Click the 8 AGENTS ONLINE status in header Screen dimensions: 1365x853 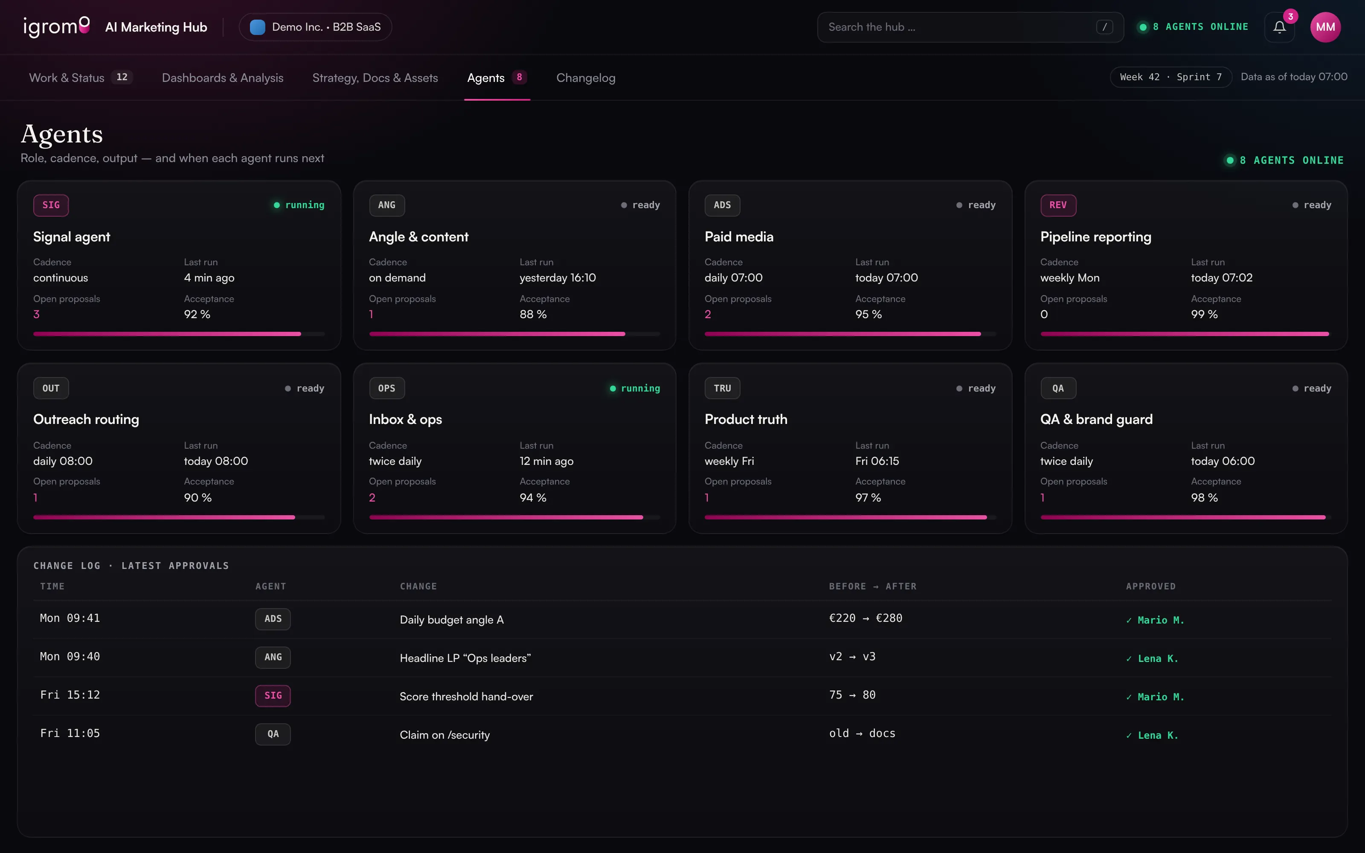(1194, 27)
